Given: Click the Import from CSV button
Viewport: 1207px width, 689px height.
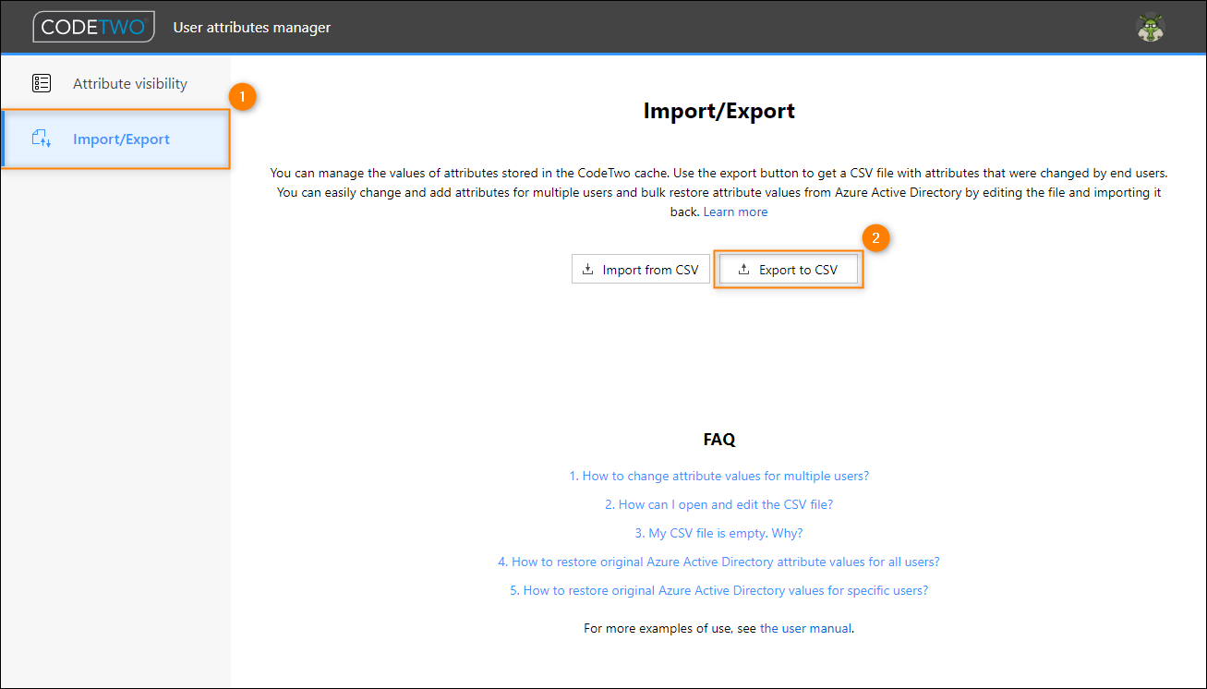Looking at the screenshot, I should coord(641,270).
